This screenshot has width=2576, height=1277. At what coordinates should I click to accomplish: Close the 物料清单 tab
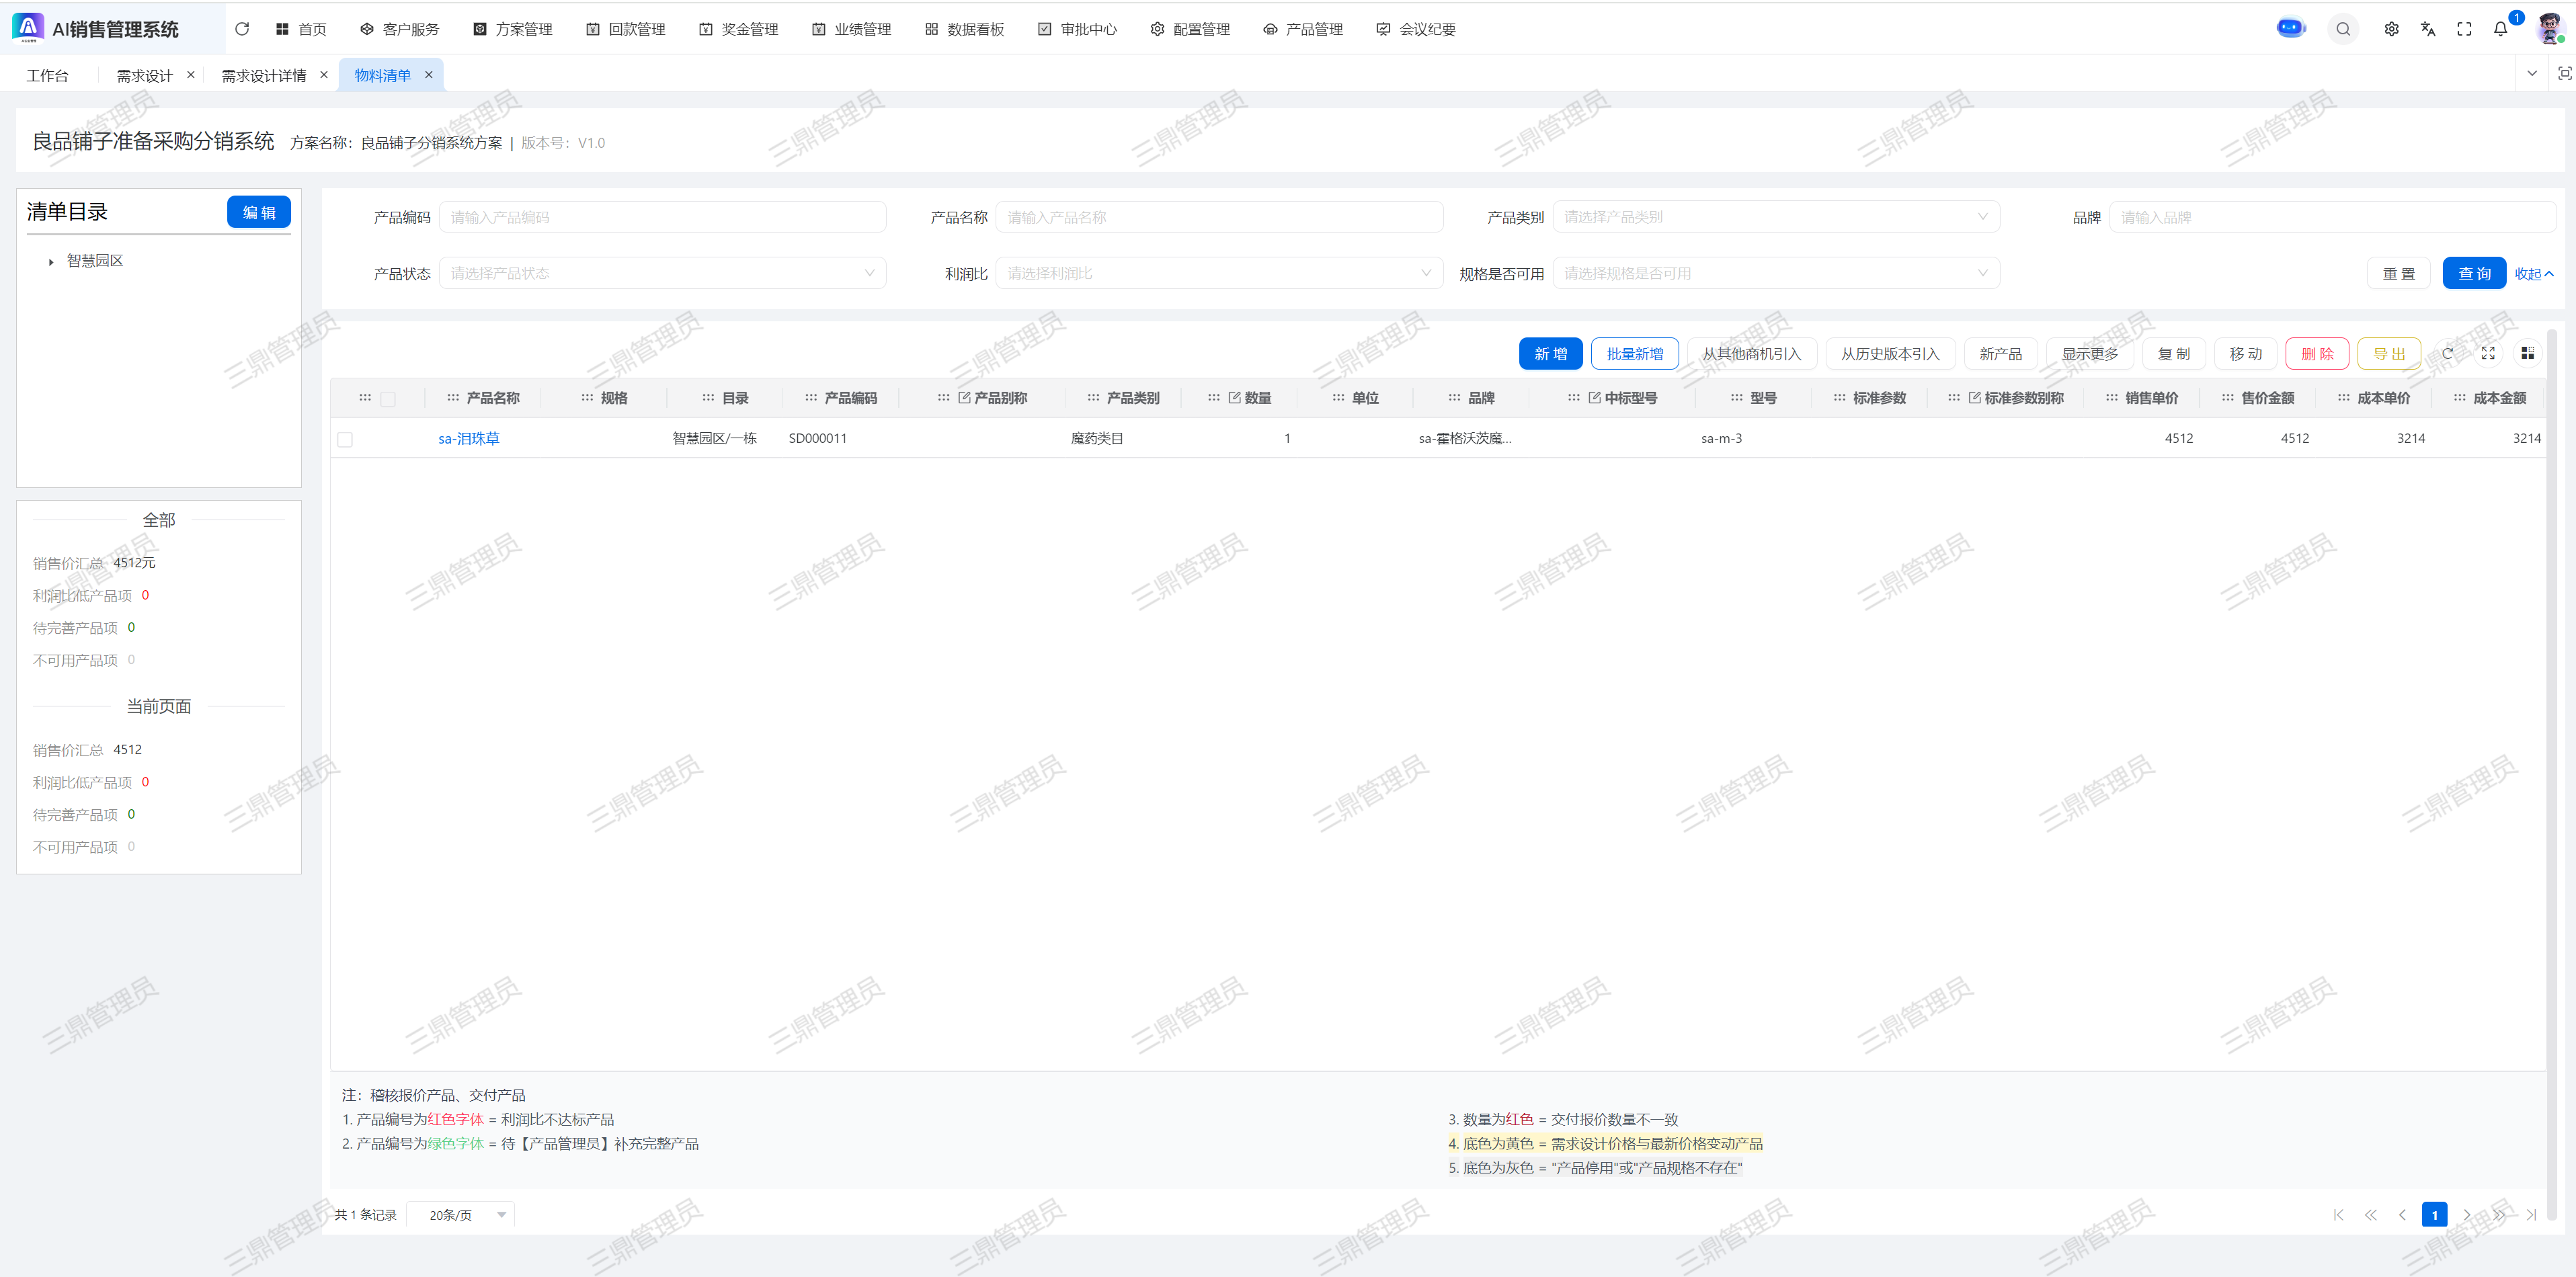click(x=428, y=75)
